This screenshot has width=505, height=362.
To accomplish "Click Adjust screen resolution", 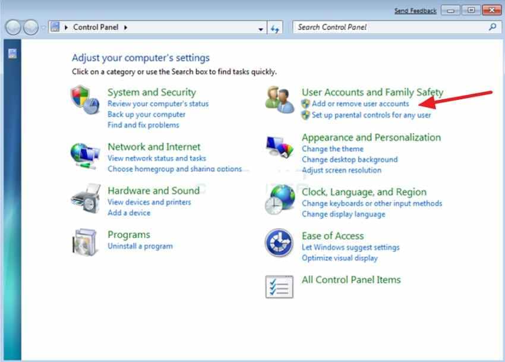I will point(342,170).
